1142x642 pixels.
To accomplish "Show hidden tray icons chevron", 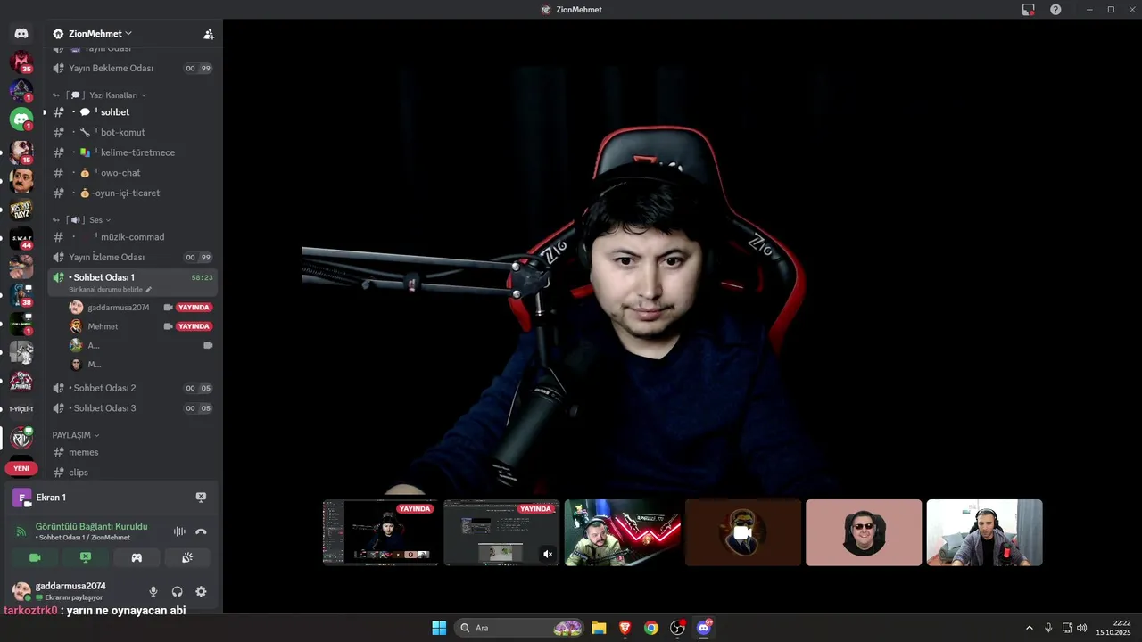I will pyautogui.click(x=1029, y=628).
